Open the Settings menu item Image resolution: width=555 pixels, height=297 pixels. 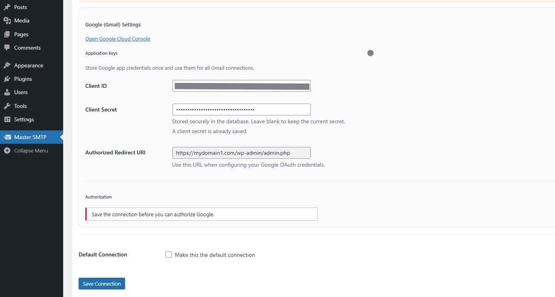(x=24, y=119)
